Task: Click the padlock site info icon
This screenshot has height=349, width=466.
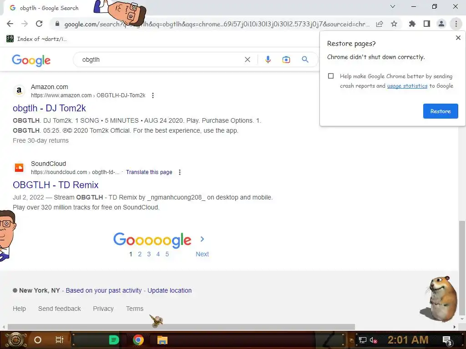Action: click(57, 24)
